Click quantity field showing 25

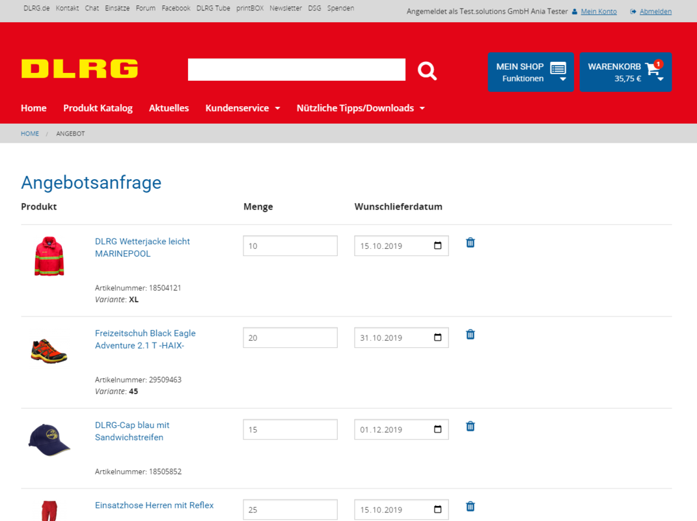(x=290, y=509)
